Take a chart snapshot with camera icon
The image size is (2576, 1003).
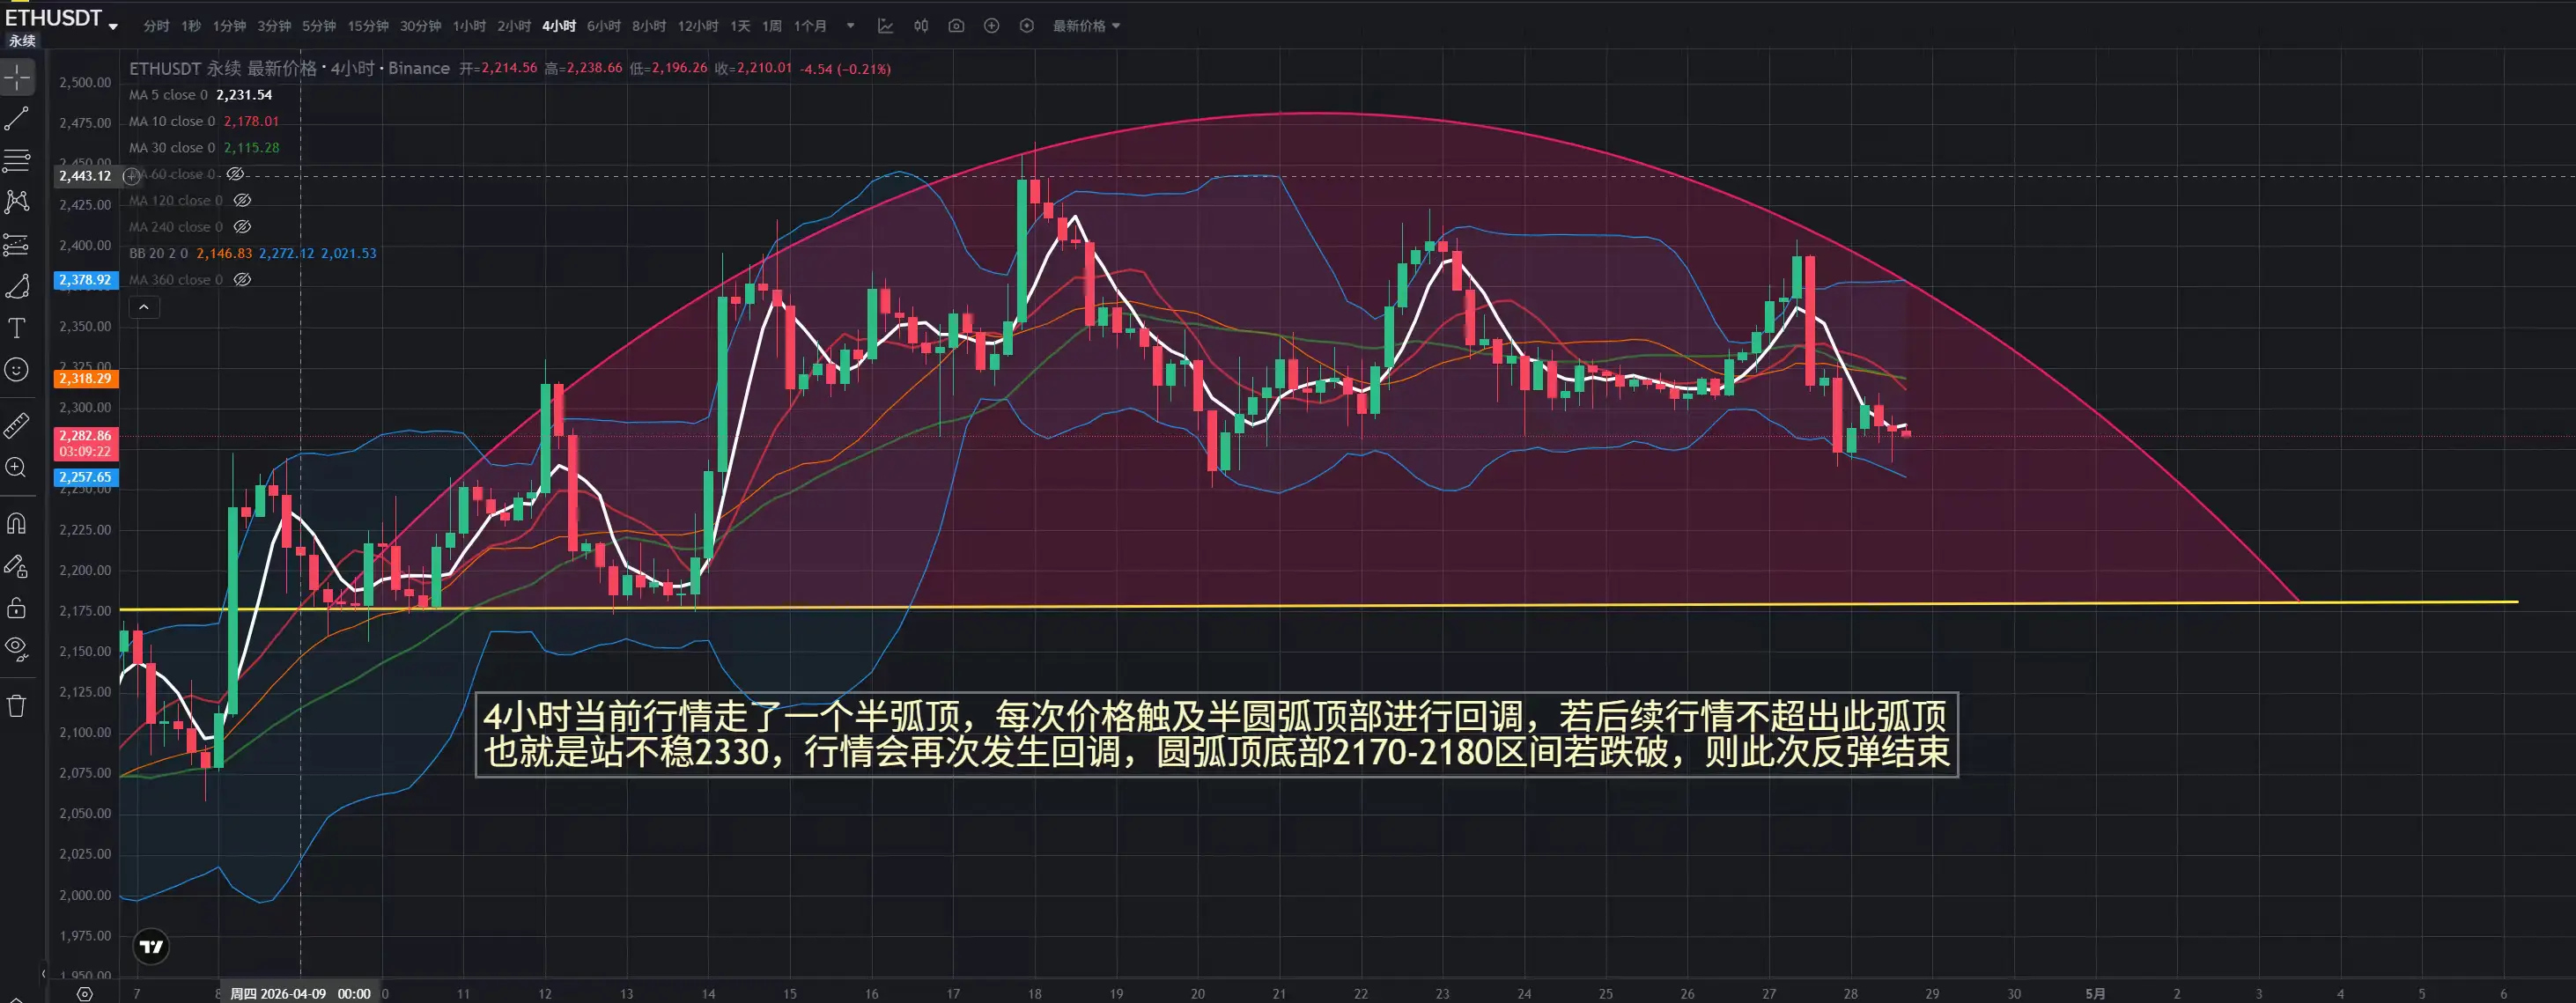point(956,26)
